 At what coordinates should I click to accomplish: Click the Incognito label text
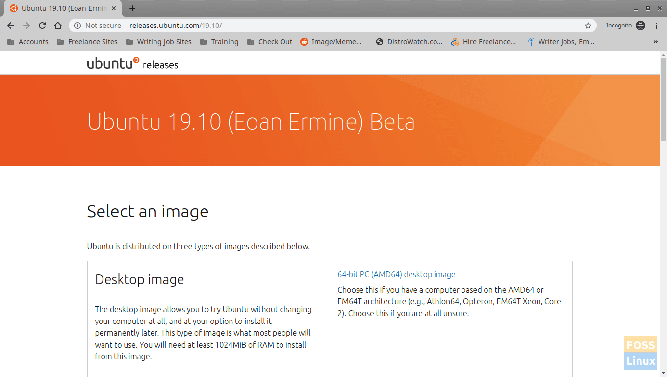click(x=618, y=26)
